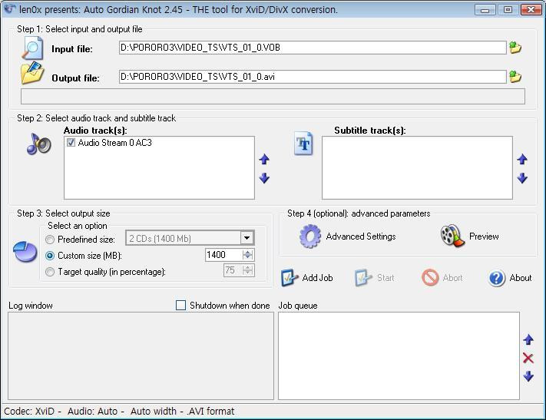
Task: Decrease custom size with spinner down arrow
Action: (x=247, y=257)
